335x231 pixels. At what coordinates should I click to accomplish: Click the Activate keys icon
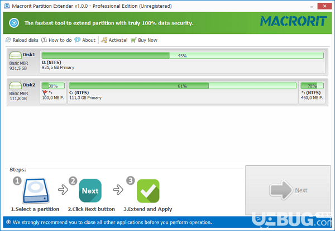(104, 40)
